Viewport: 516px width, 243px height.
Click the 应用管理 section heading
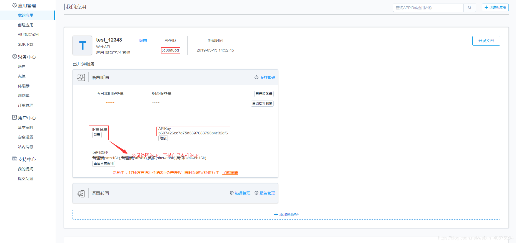(x=27, y=6)
